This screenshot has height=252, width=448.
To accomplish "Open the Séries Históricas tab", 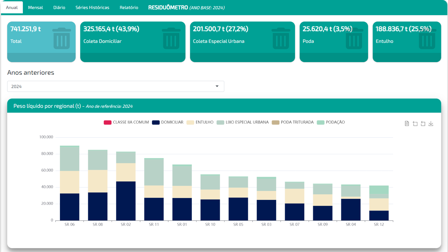I will (x=92, y=7).
